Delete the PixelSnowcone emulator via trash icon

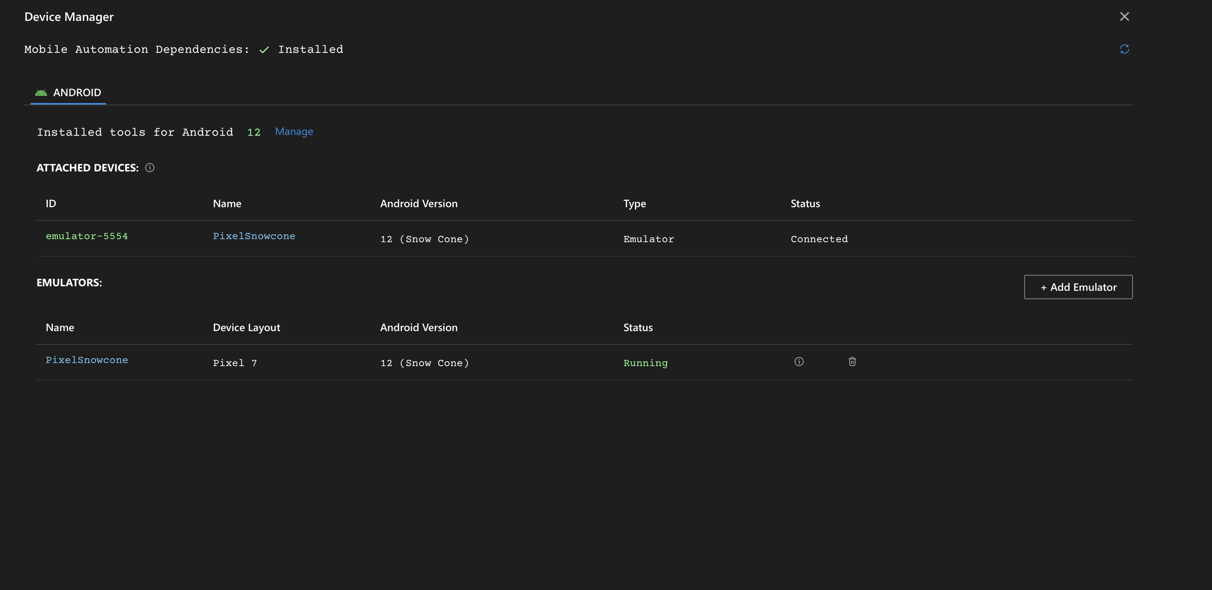point(852,362)
